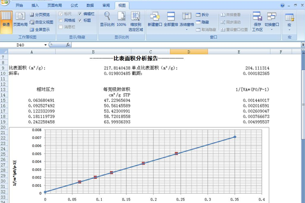Screen dimensions: 305x203
Task: Click 缩放到选定区域 zoom to selection
Action: [136, 21]
